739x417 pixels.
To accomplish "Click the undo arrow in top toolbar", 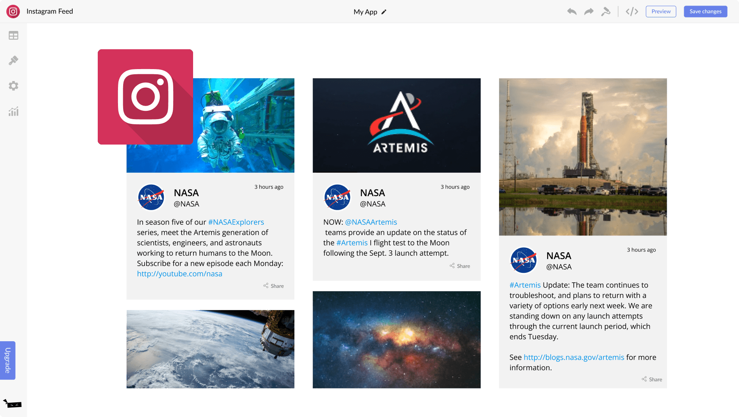I will coord(572,12).
